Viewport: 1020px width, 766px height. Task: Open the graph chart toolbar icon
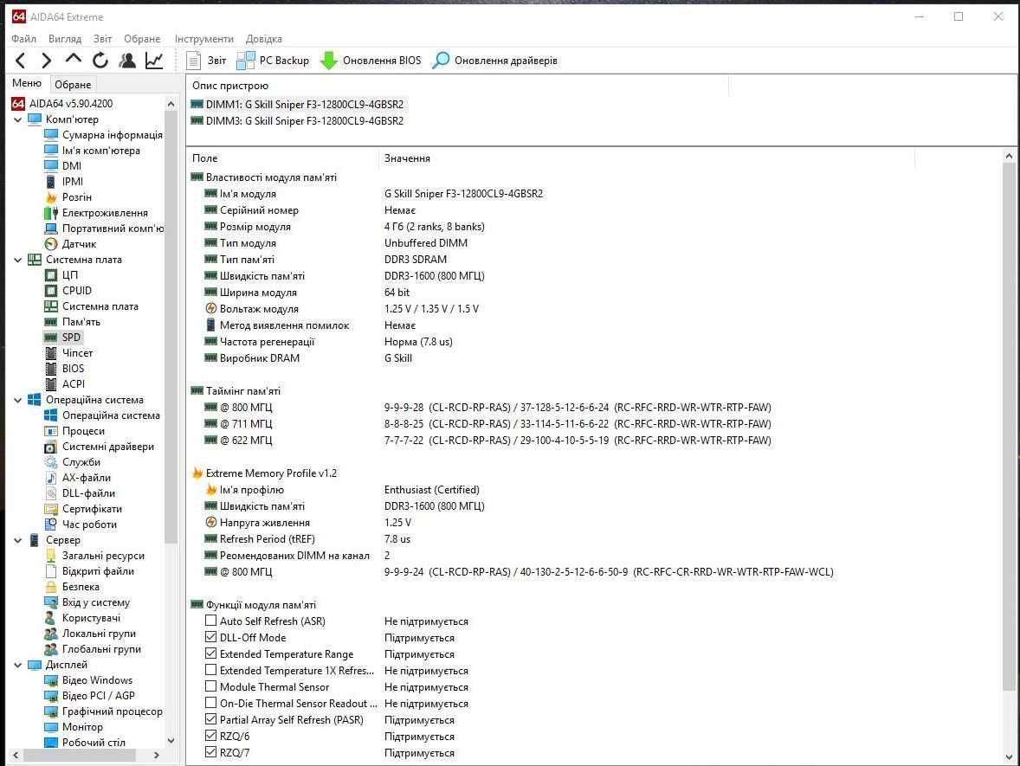pos(154,61)
